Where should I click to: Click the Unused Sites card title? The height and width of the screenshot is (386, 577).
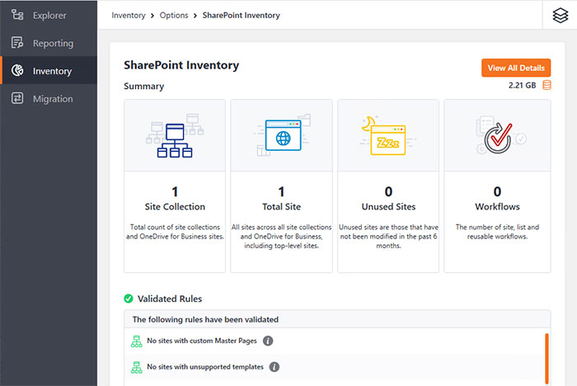pyautogui.click(x=388, y=207)
